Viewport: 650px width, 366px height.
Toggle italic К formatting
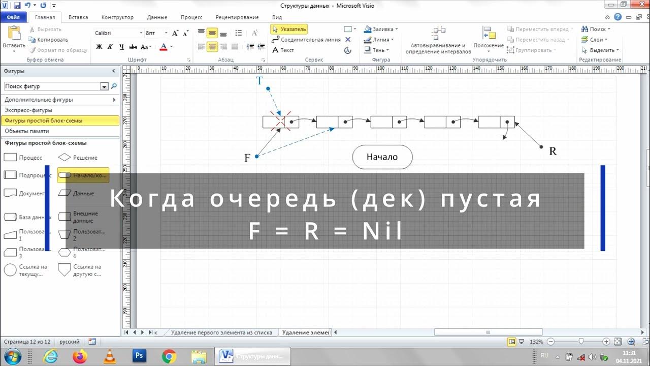tap(110, 47)
